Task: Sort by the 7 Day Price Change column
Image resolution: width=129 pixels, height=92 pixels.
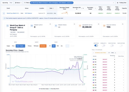Action: click(119, 7)
